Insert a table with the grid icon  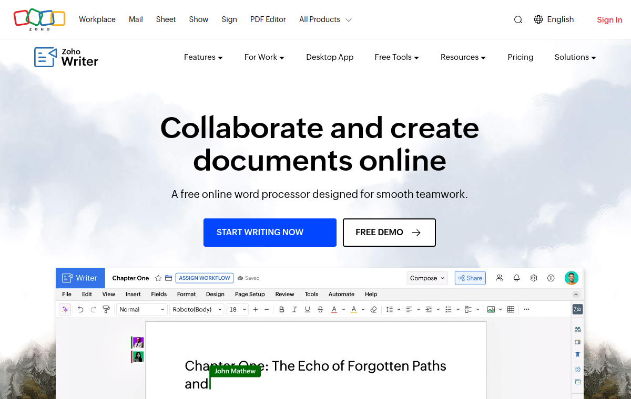[511, 309]
